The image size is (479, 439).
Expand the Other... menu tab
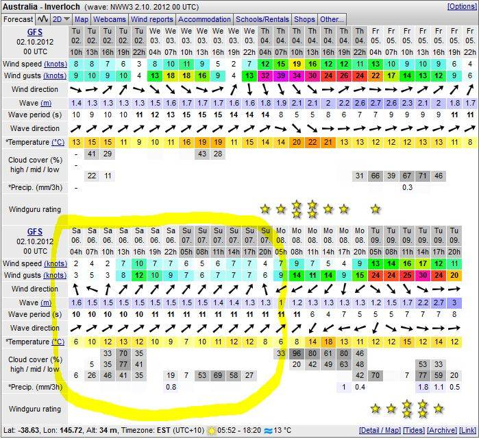(x=332, y=19)
